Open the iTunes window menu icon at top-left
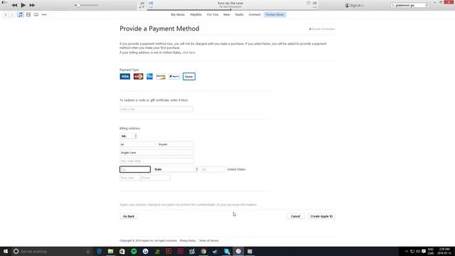The image size is (455, 256). 4,2
